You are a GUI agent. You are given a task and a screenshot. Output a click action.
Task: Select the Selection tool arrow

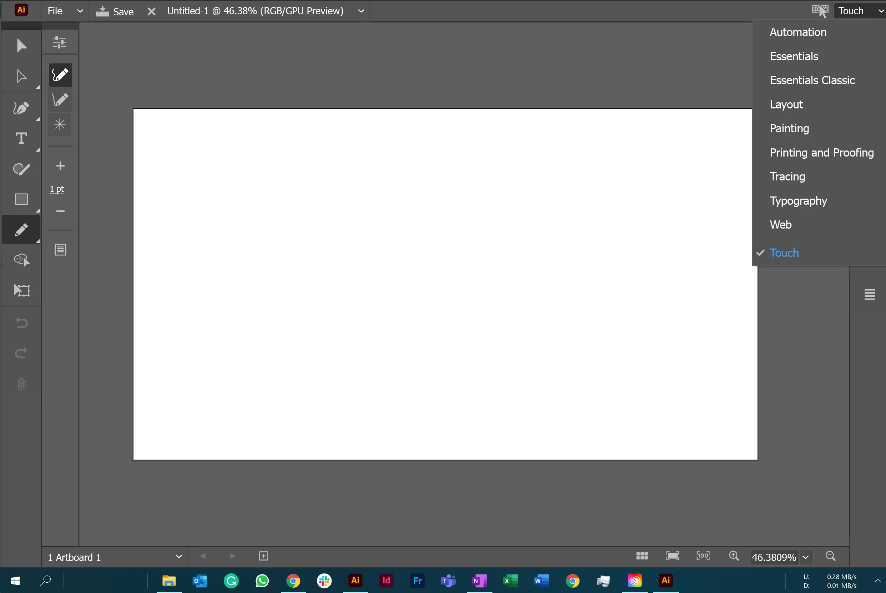pos(21,46)
